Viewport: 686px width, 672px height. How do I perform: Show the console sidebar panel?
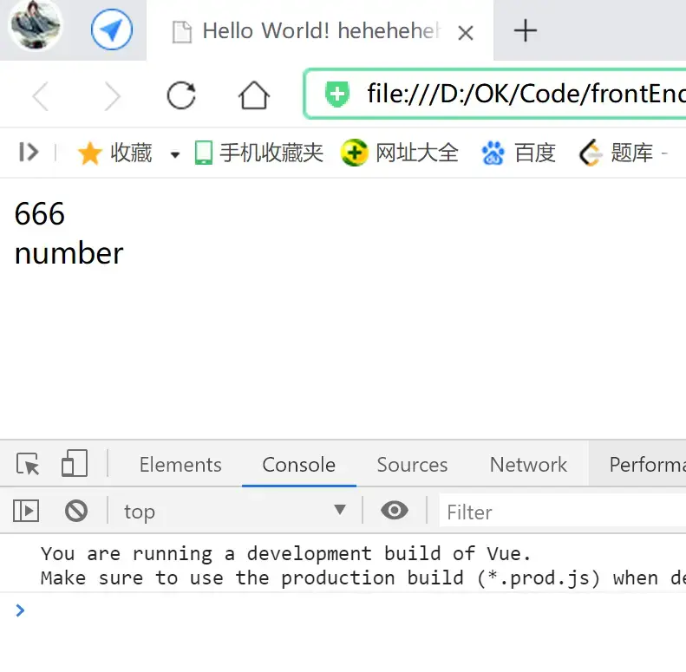click(26, 511)
